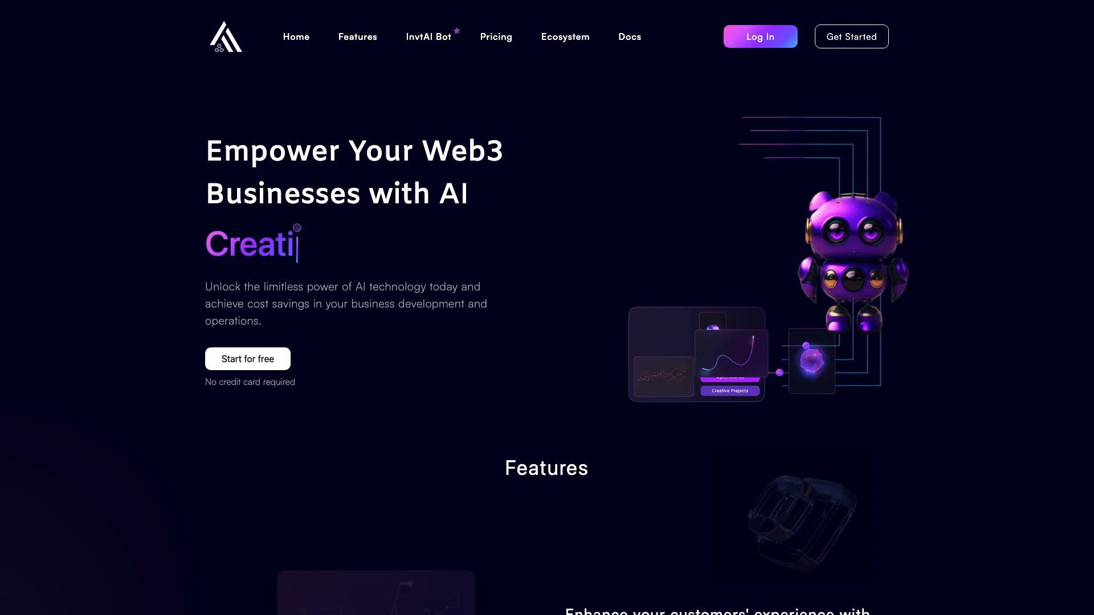Toggle visibility of Creative Projects panel
Image resolution: width=1094 pixels, height=615 pixels.
coord(729,389)
